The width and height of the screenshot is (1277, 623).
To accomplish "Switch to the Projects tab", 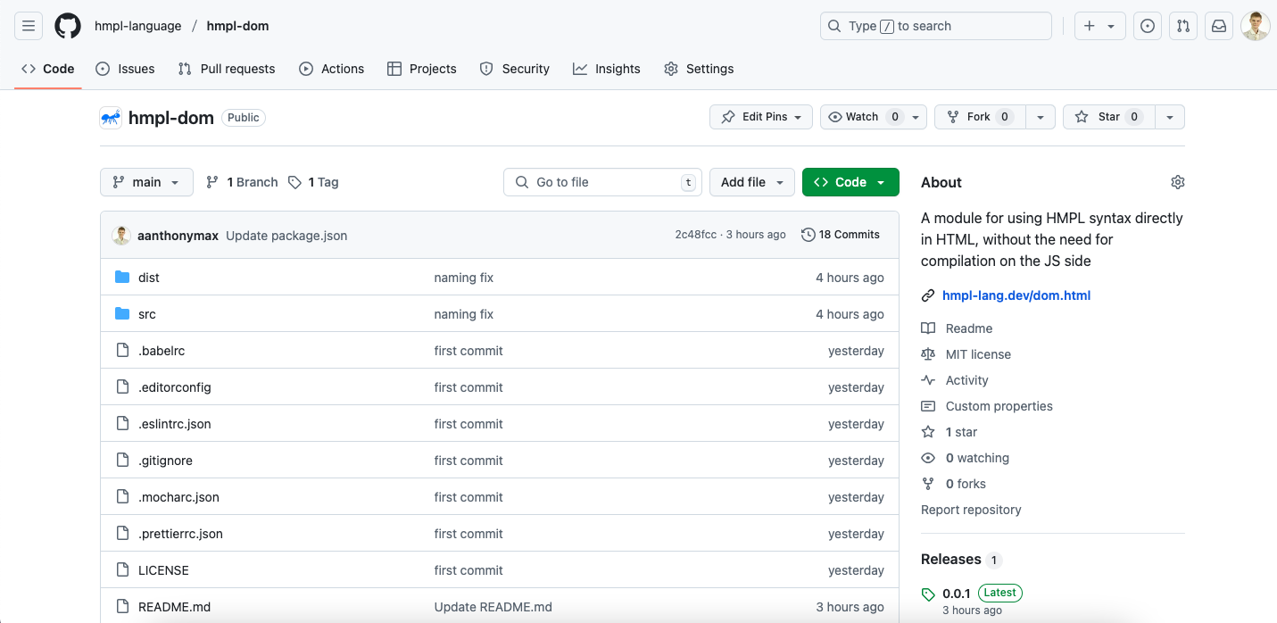I will 422,69.
